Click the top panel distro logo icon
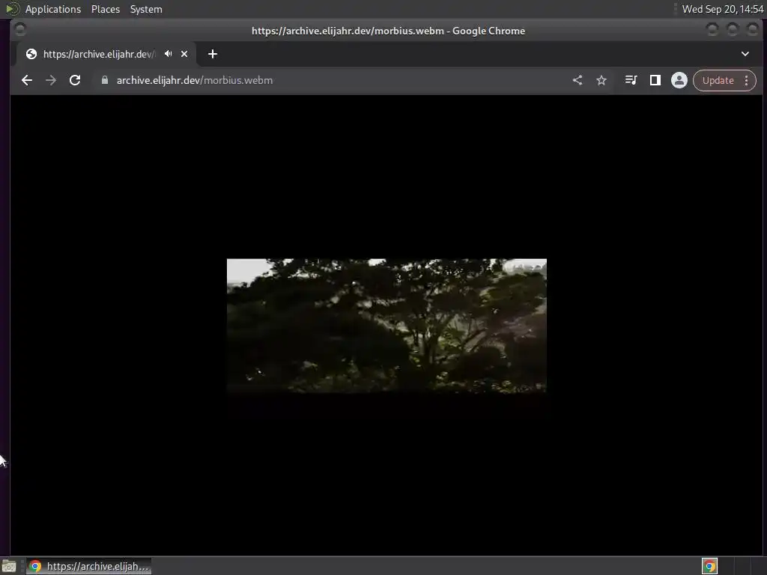Image resolution: width=767 pixels, height=575 pixels. (13, 9)
